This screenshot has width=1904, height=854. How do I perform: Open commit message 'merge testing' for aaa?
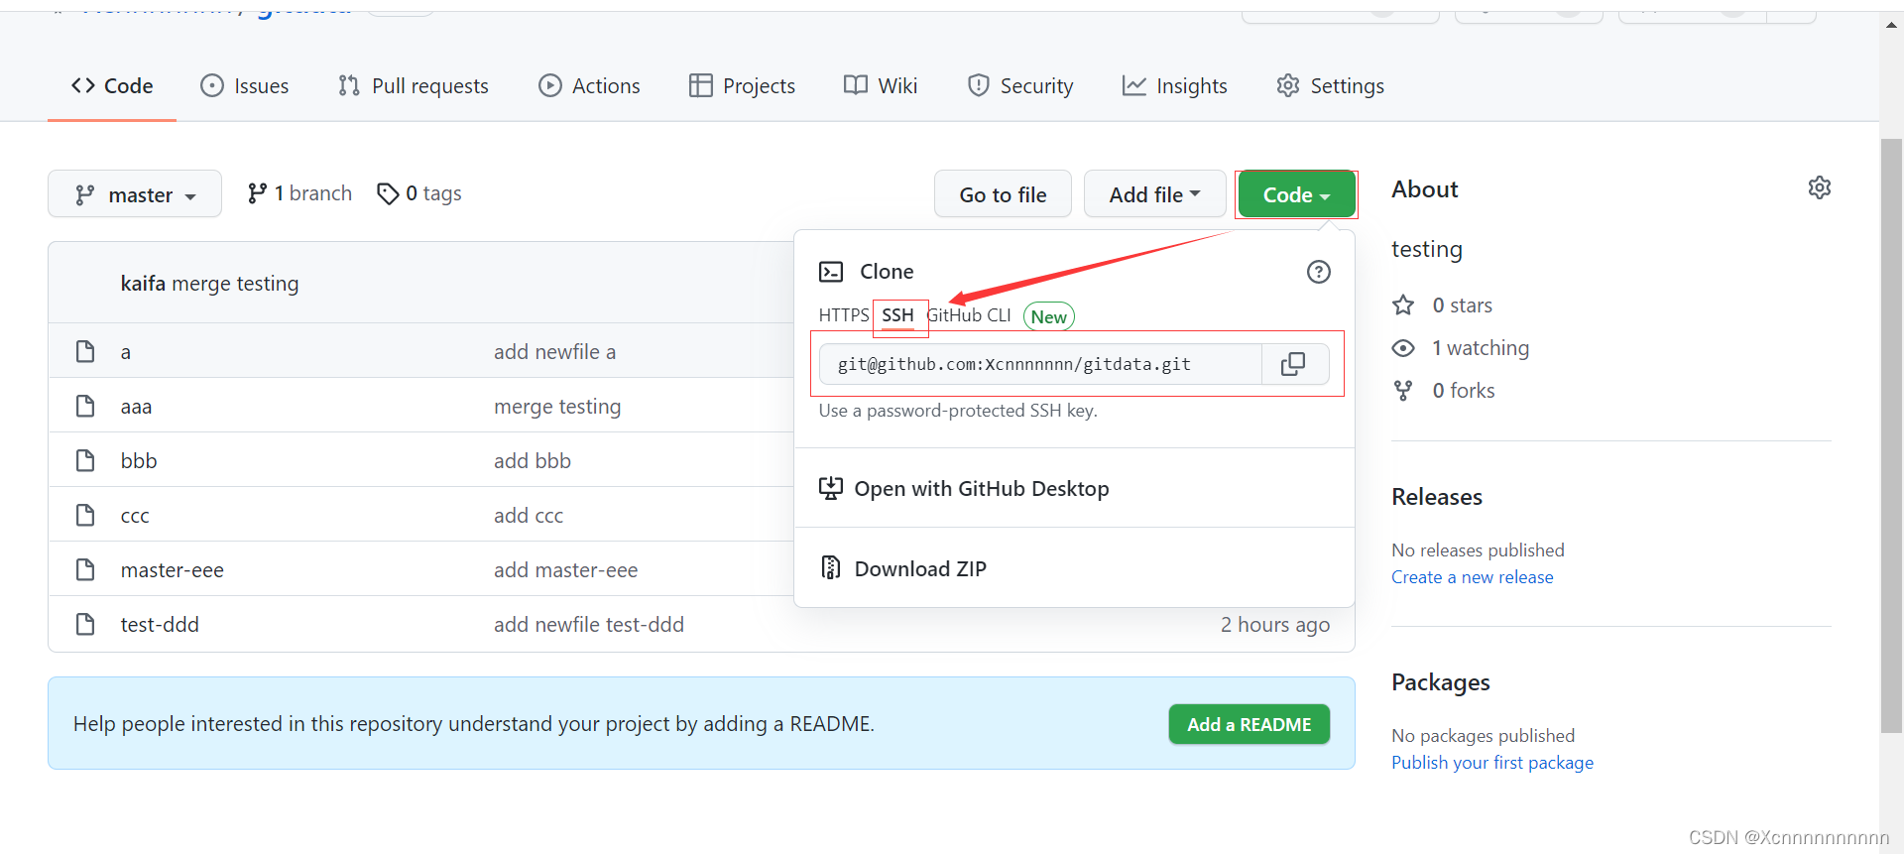(x=557, y=407)
